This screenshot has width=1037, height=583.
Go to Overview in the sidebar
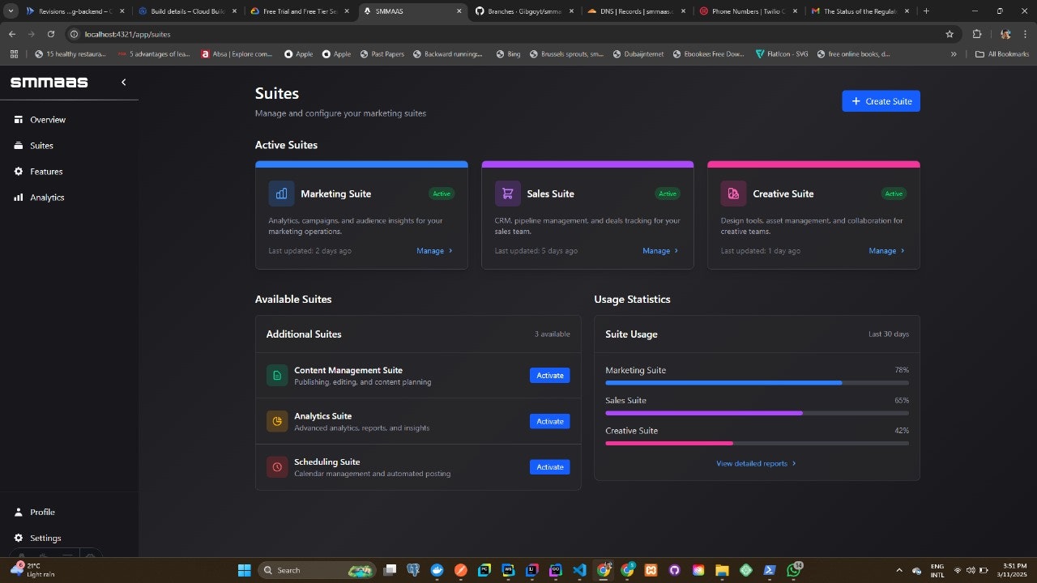[69, 120]
